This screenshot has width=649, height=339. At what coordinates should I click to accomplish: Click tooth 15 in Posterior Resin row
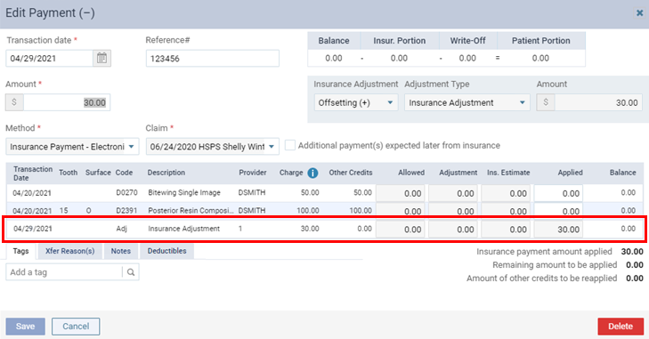tap(63, 211)
